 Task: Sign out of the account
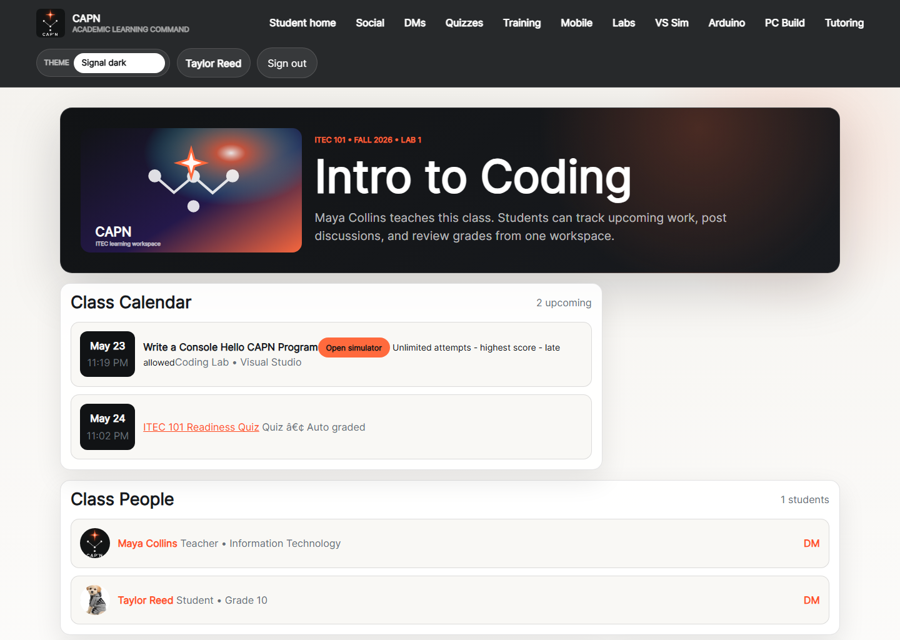(287, 63)
